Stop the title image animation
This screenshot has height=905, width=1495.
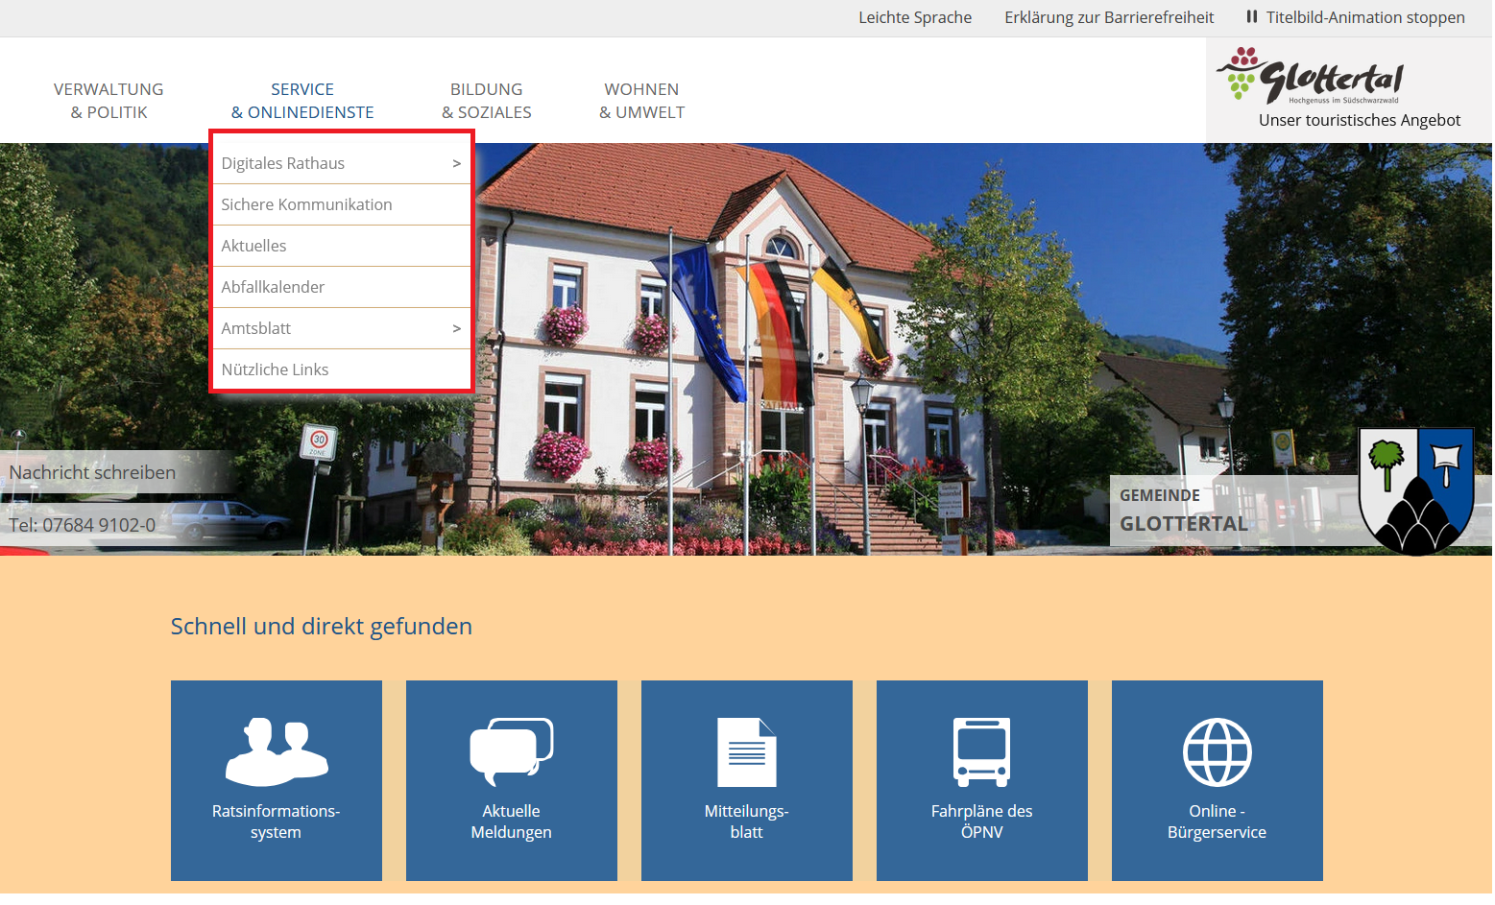pos(1364,17)
